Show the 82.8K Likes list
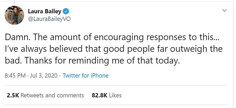The height and width of the screenshot is (108, 236). click(107, 95)
